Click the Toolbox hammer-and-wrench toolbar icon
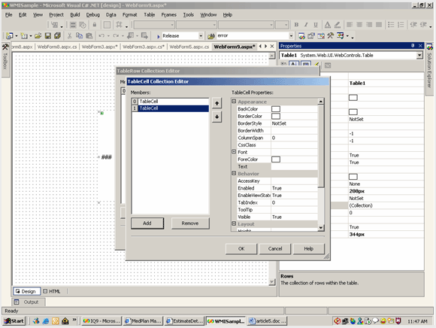Viewport: 436px width, 328px height. click(330, 35)
